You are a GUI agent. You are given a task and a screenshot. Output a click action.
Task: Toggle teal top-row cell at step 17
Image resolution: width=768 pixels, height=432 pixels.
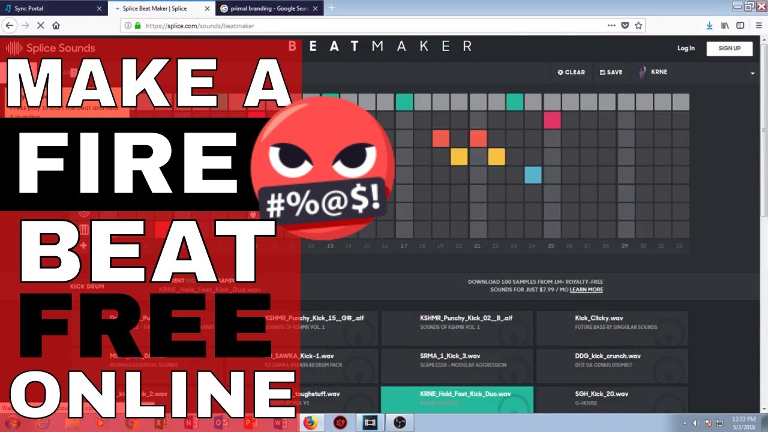pyautogui.click(x=404, y=102)
